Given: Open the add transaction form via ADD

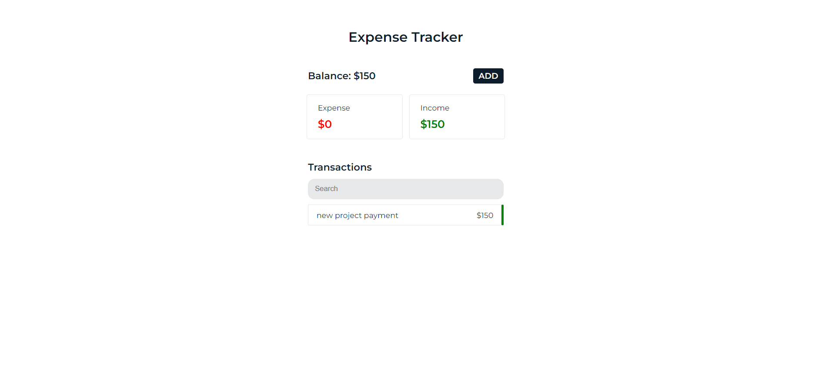Looking at the screenshot, I should [488, 76].
